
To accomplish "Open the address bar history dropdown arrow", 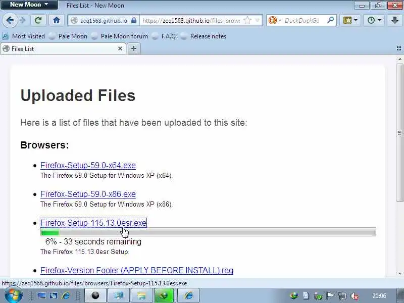I will pos(257,20).
